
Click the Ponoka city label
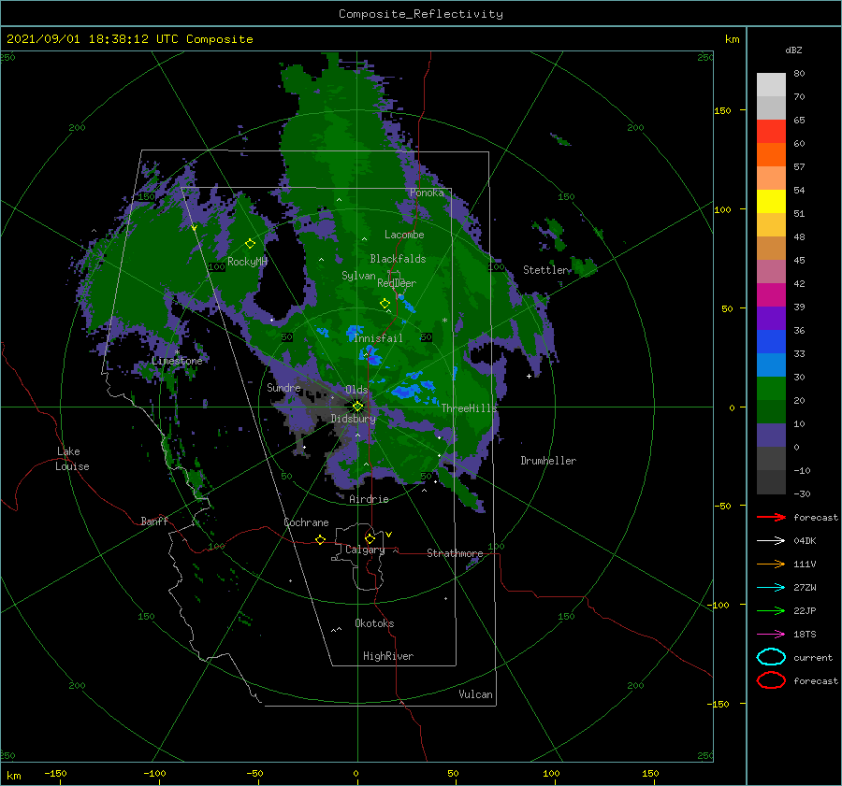(x=427, y=193)
